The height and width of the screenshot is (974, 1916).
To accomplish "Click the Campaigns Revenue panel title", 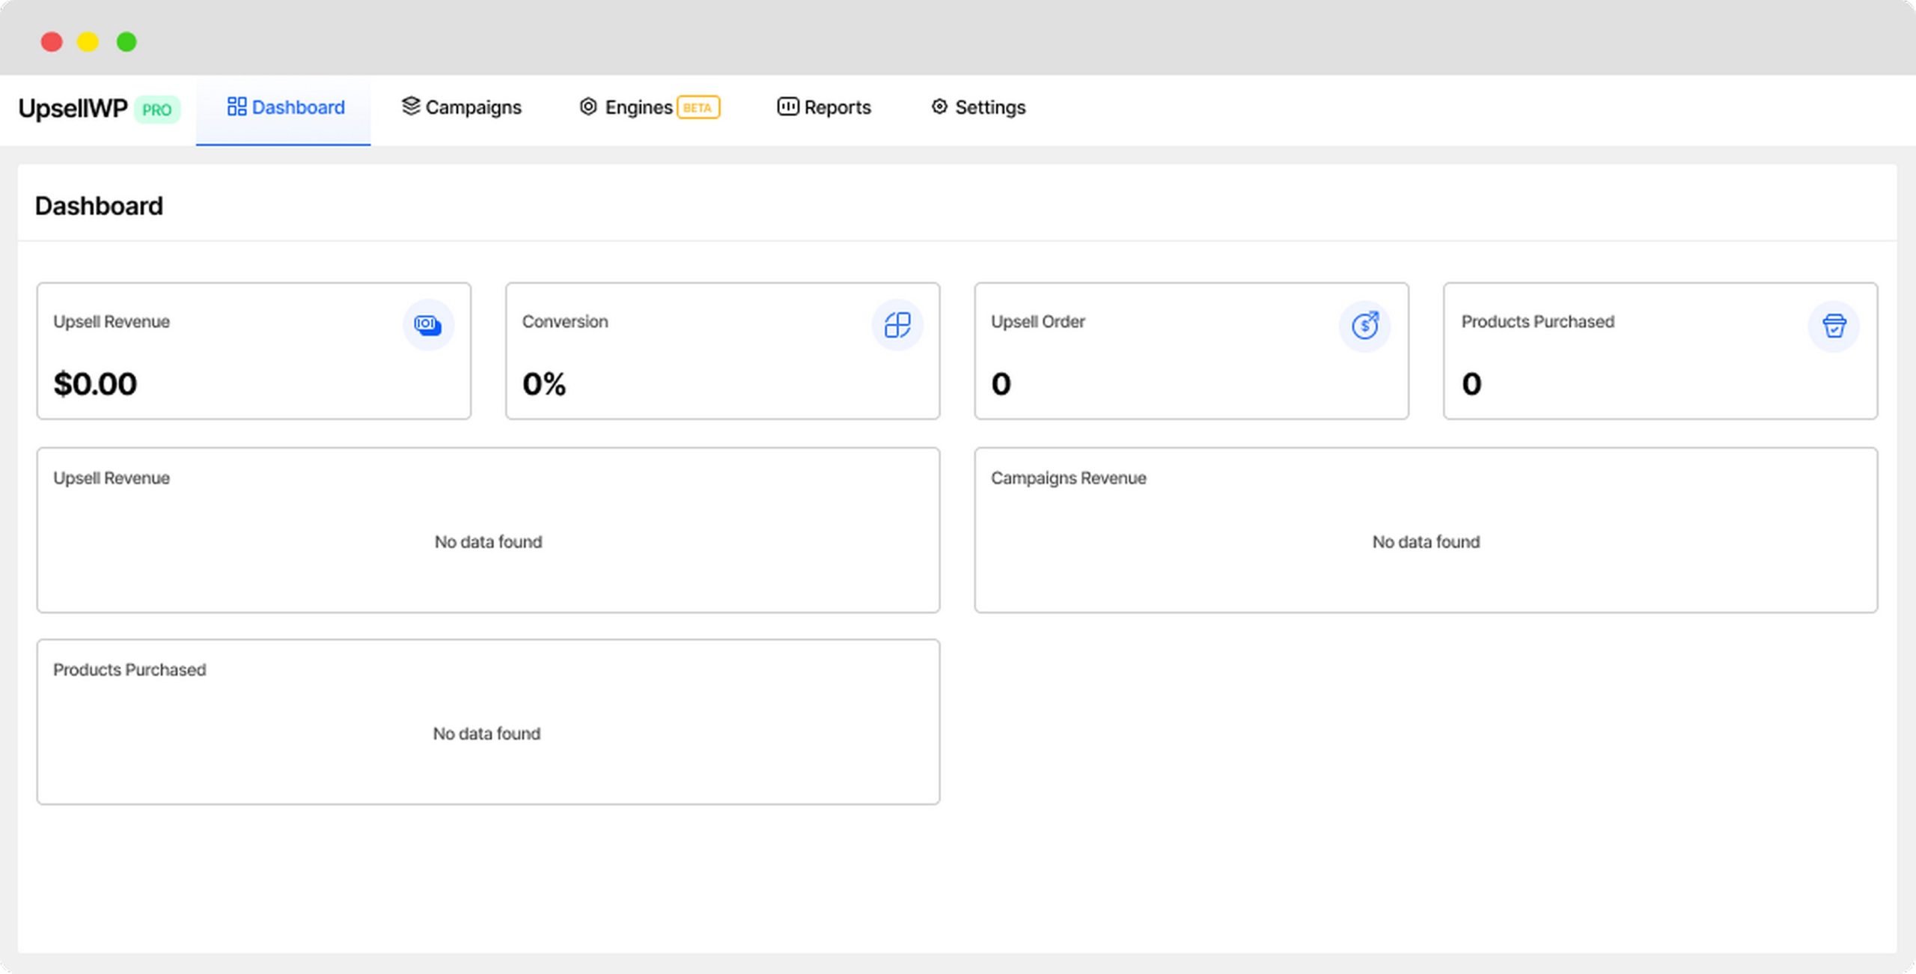I will pos(1068,478).
